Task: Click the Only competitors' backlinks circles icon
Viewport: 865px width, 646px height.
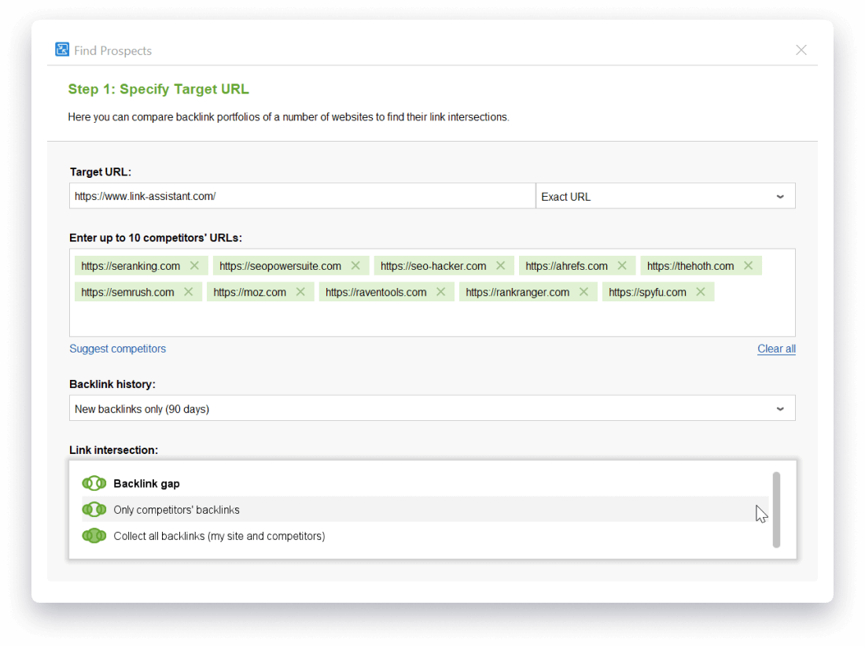Action: click(94, 510)
